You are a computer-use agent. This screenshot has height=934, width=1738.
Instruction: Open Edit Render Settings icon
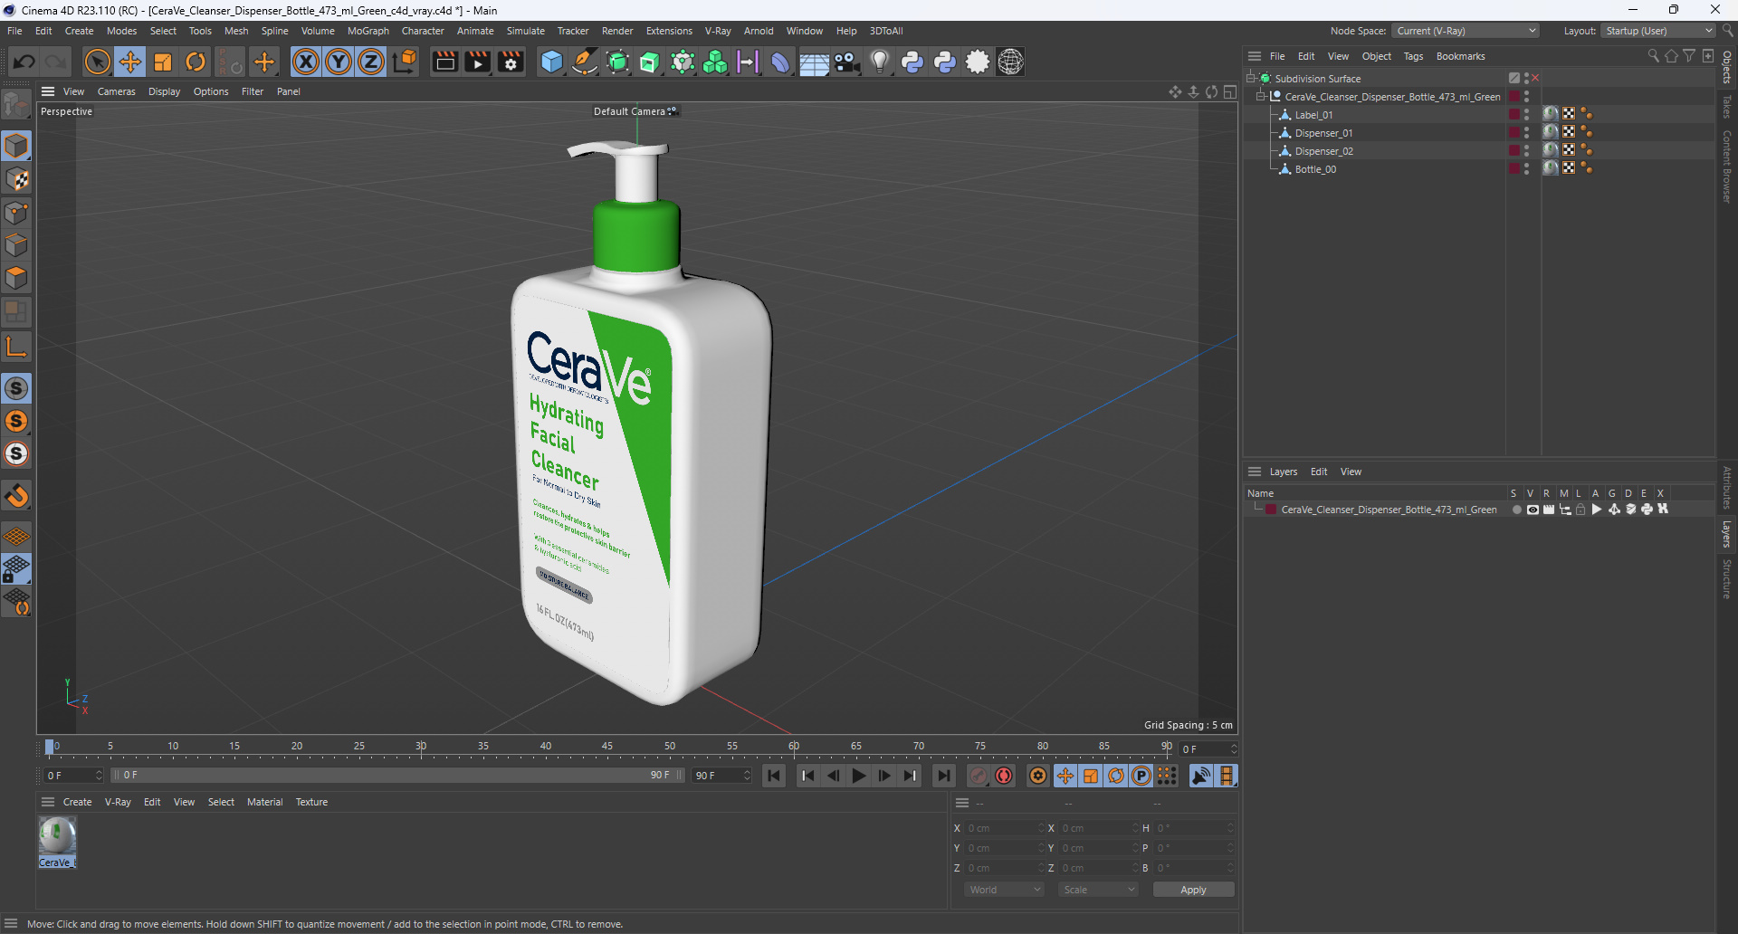click(511, 62)
